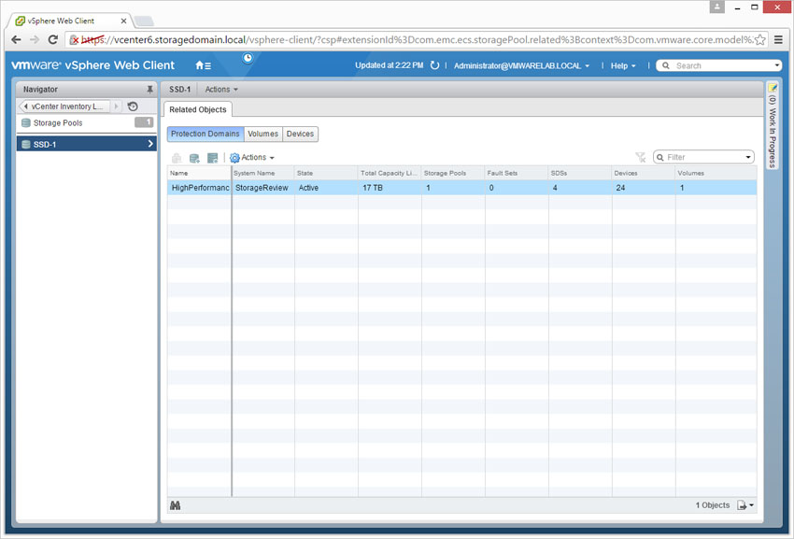Sort by Volumes column header
The image size is (794, 539).
click(716, 173)
